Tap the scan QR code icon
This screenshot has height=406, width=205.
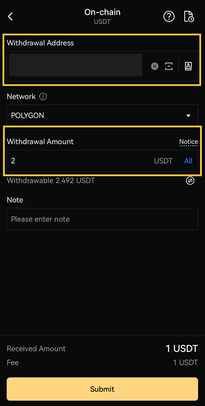click(x=169, y=66)
